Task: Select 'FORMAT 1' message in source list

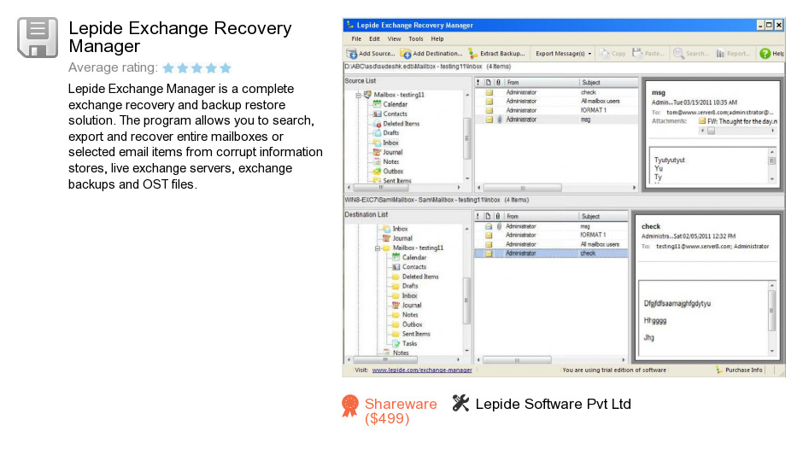Action: pyautogui.click(x=556, y=110)
